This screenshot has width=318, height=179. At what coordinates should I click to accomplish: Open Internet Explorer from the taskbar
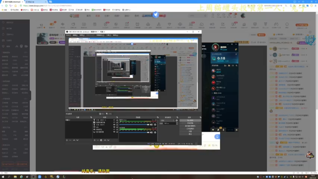coord(21,177)
